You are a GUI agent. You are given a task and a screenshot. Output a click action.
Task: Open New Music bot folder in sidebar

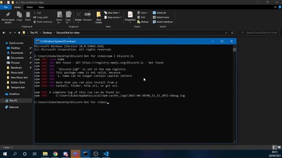[19, 78]
